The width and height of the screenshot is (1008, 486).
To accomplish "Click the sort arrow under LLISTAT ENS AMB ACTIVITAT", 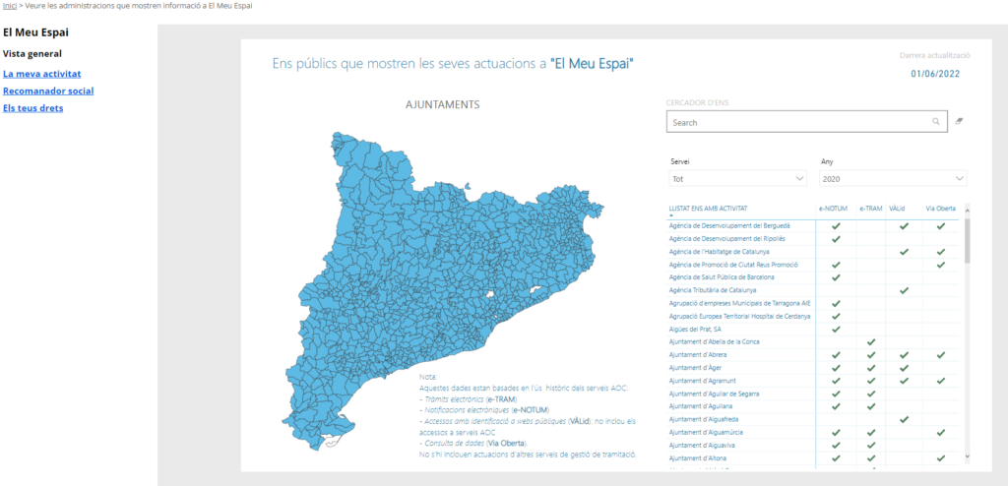I will click(670, 214).
